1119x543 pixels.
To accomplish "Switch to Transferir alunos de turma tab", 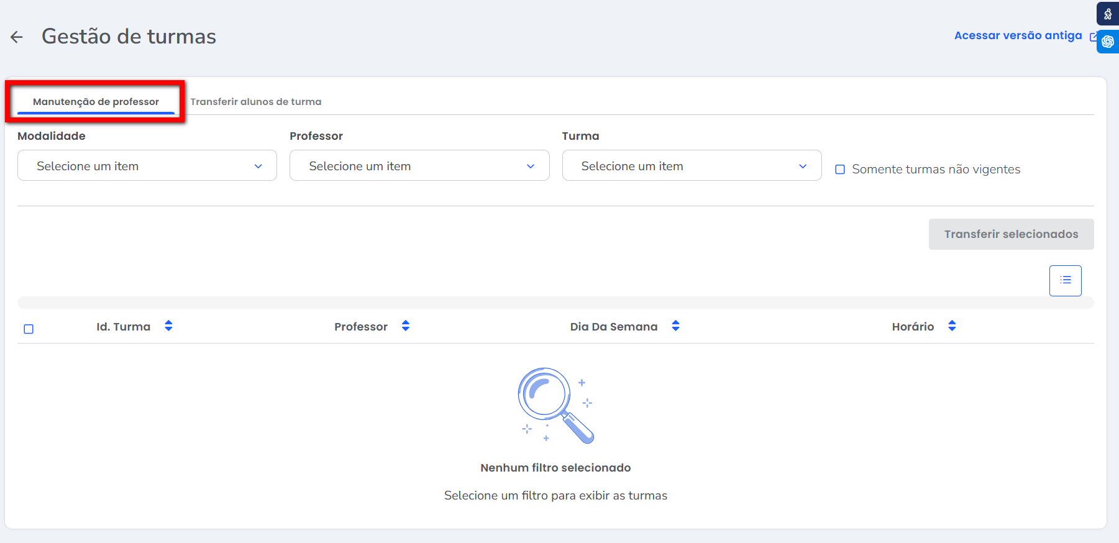I will [256, 102].
